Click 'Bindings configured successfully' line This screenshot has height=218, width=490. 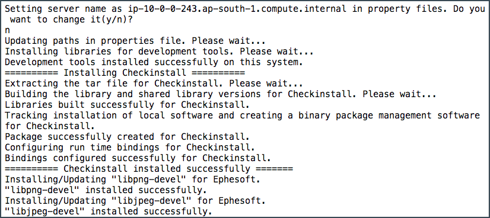click(138, 158)
